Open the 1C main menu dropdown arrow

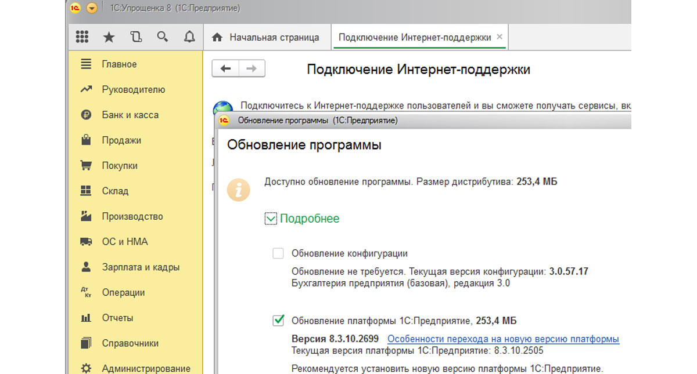click(92, 8)
